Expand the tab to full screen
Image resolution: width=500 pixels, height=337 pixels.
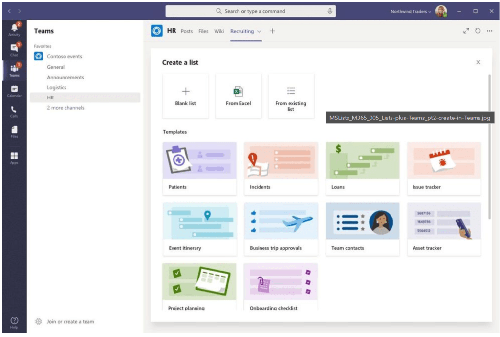pos(466,31)
